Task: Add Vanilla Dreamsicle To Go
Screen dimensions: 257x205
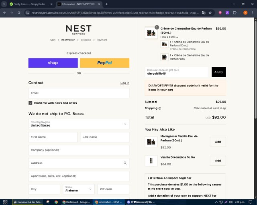Action: tap(218, 161)
